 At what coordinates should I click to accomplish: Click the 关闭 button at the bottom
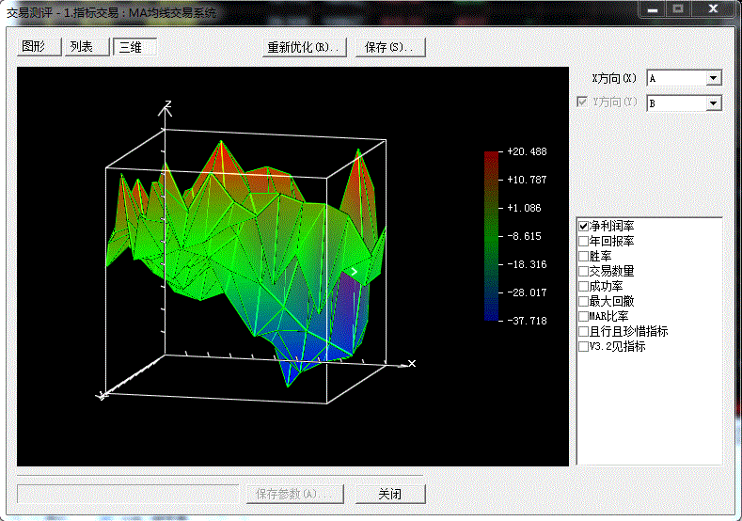coord(390,494)
